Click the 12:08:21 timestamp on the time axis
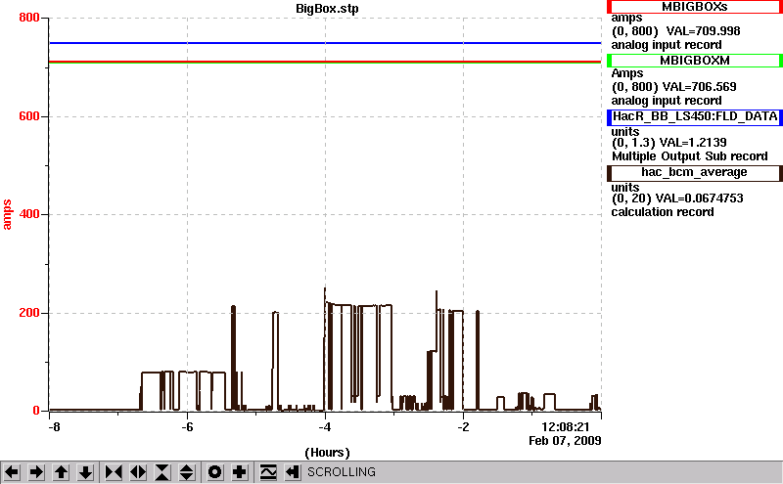Image resolution: width=783 pixels, height=484 pixels. click(x=566, y=427)
